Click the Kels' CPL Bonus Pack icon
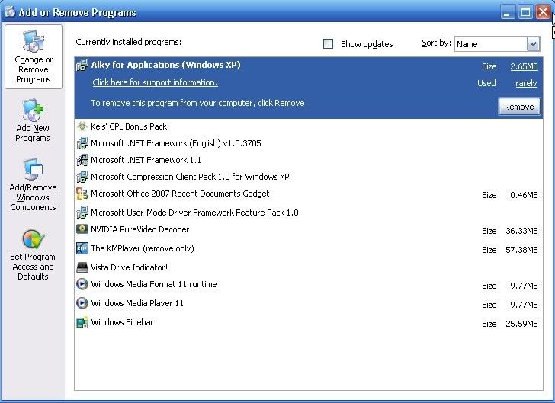 [x=82, y=126]
